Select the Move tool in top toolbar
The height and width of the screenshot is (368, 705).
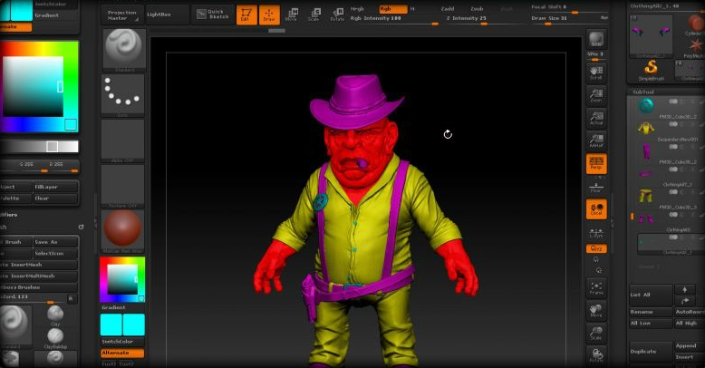tap(292, 15)
